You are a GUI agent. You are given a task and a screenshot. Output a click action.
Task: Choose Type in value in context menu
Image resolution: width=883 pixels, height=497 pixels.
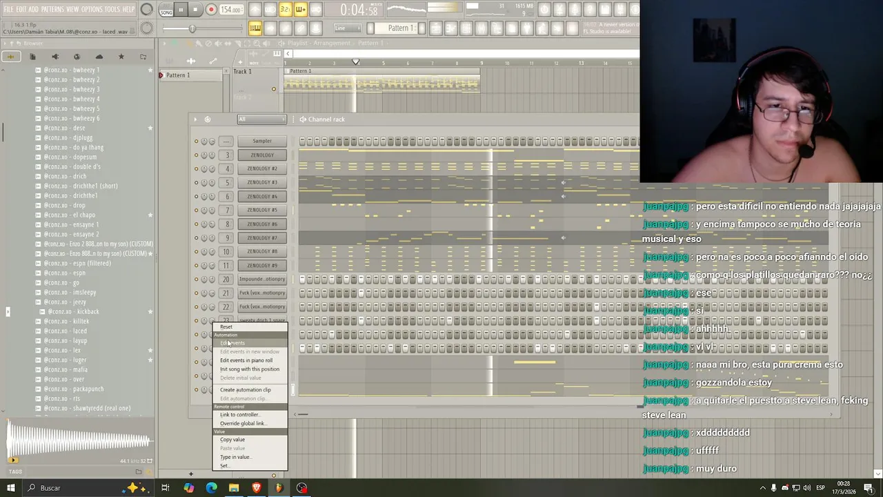click(235, 457)
